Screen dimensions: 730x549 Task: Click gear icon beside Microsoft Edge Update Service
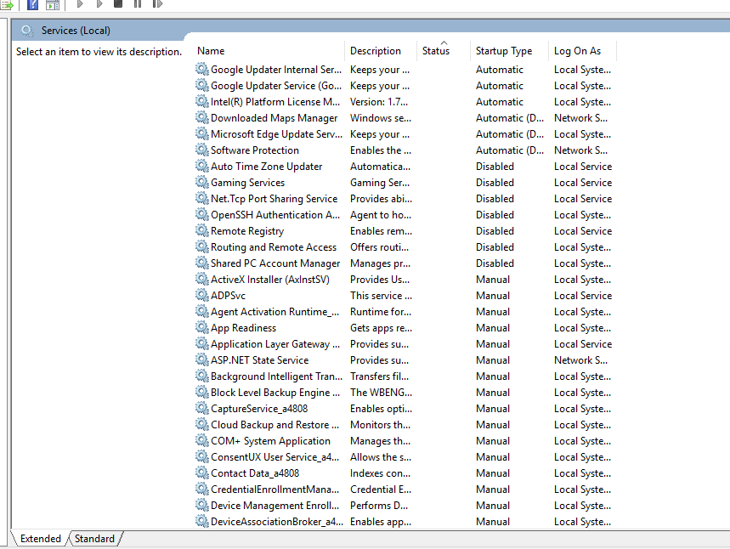click(201, 134)
